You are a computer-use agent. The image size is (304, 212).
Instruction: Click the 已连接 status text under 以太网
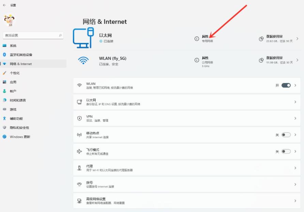click(108, 41)
